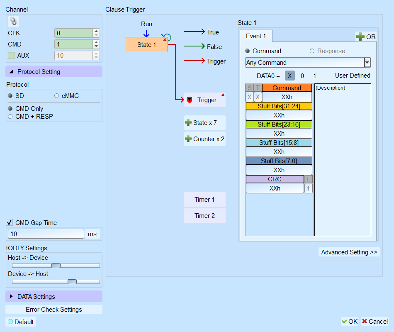Image resolution: width=394 pixels, height=332 pixels.
Task: Click the red Trigger block
Action: [x=205, y=100]
